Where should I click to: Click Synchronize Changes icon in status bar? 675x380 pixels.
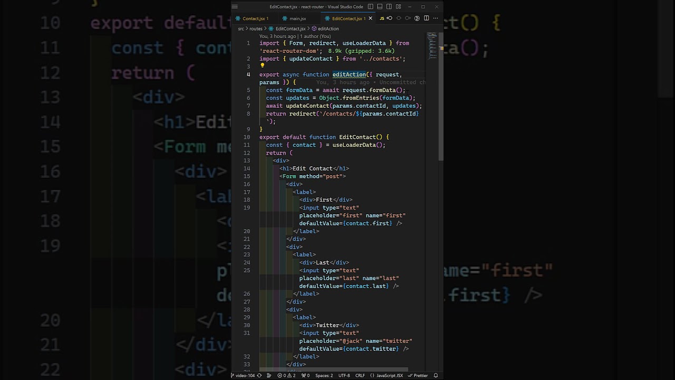[x=259, y=376]
